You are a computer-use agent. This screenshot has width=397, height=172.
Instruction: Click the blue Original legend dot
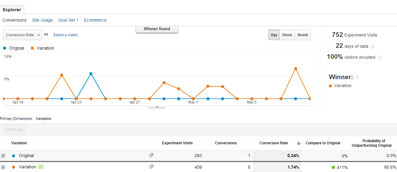coord(5,48)
